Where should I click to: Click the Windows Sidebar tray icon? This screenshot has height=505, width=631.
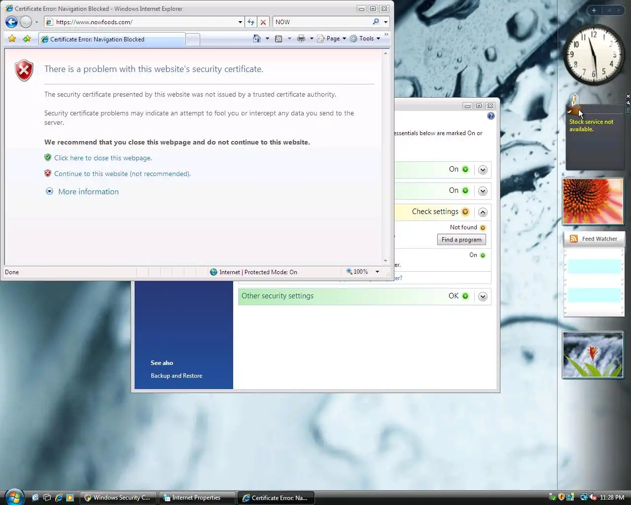pos(570,497)
